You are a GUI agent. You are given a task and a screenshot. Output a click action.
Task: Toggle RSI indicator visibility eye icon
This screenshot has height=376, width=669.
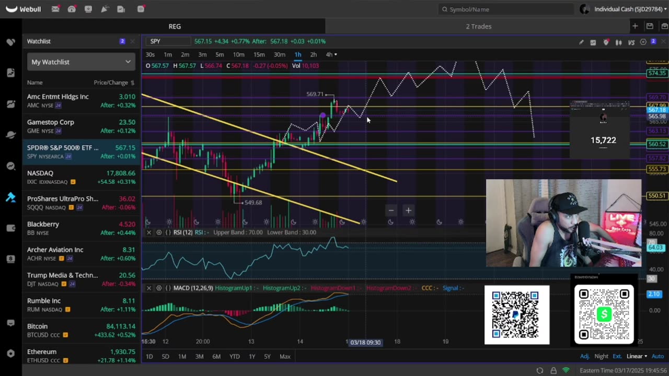159,232
